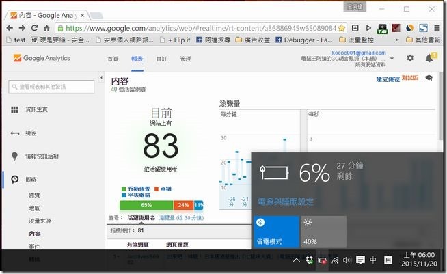The width and height of the screenshot is (447, 274).
Task: Open the notifications bell in Analytics
Action: (x=429, y=58)
